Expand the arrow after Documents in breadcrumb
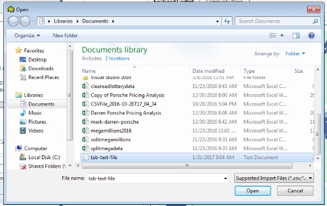 (x=113, y=21)
